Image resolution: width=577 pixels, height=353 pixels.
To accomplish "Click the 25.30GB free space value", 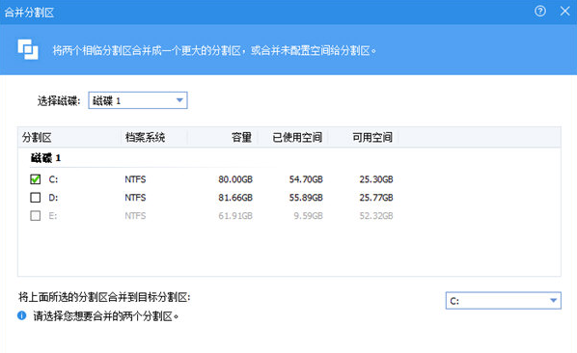I will pos(376,179).
